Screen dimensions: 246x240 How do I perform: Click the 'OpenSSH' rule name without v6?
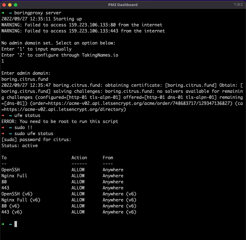10,170
